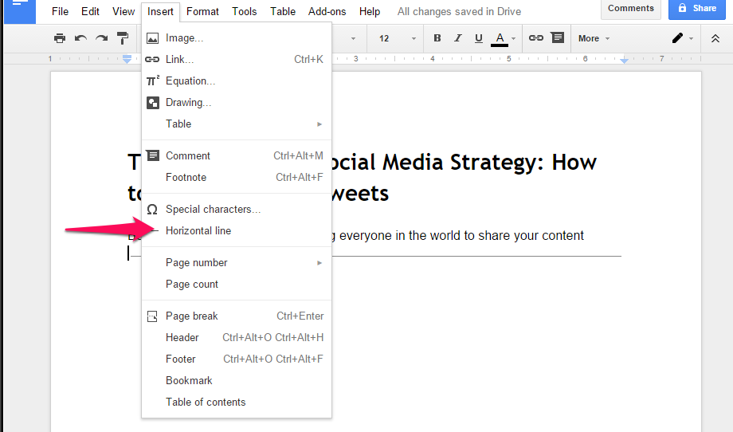This screenshot has height=432, width=733.
Task: Insert a Comment from the menu
Action: 237,155
